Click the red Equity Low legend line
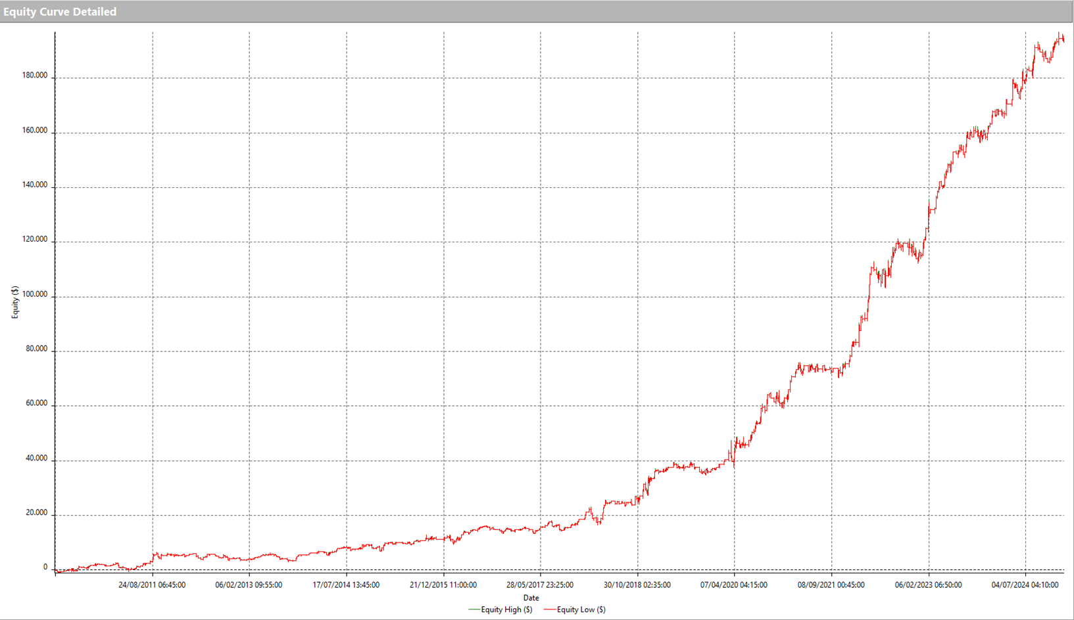Image resolution: width=1074 pixels, height=620 pixels. pos(549,610)
